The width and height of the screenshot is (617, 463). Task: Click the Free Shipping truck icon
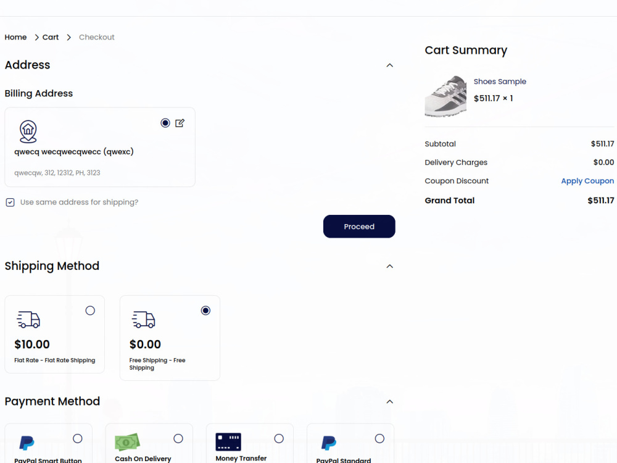pyautogui.click(x=144, y=319)
